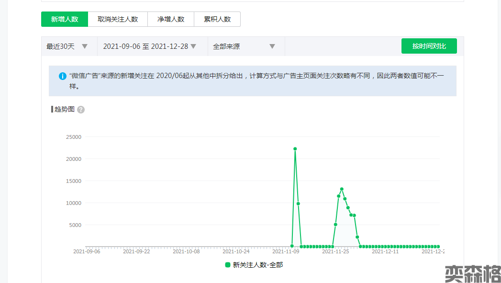Image resolution: width=501 pixels, height=283 pixels.
Task: Click the green legend color swatch
Action: 228,265
